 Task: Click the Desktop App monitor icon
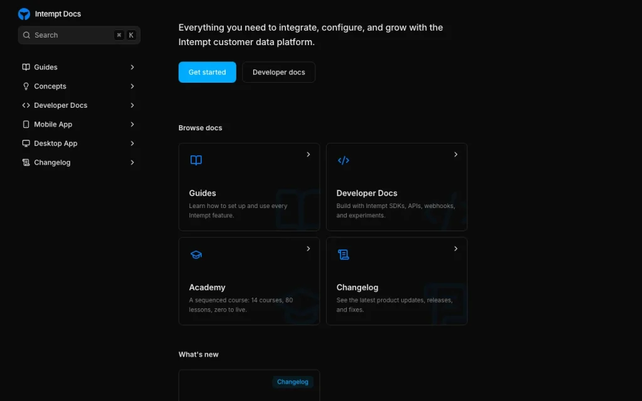26,143
